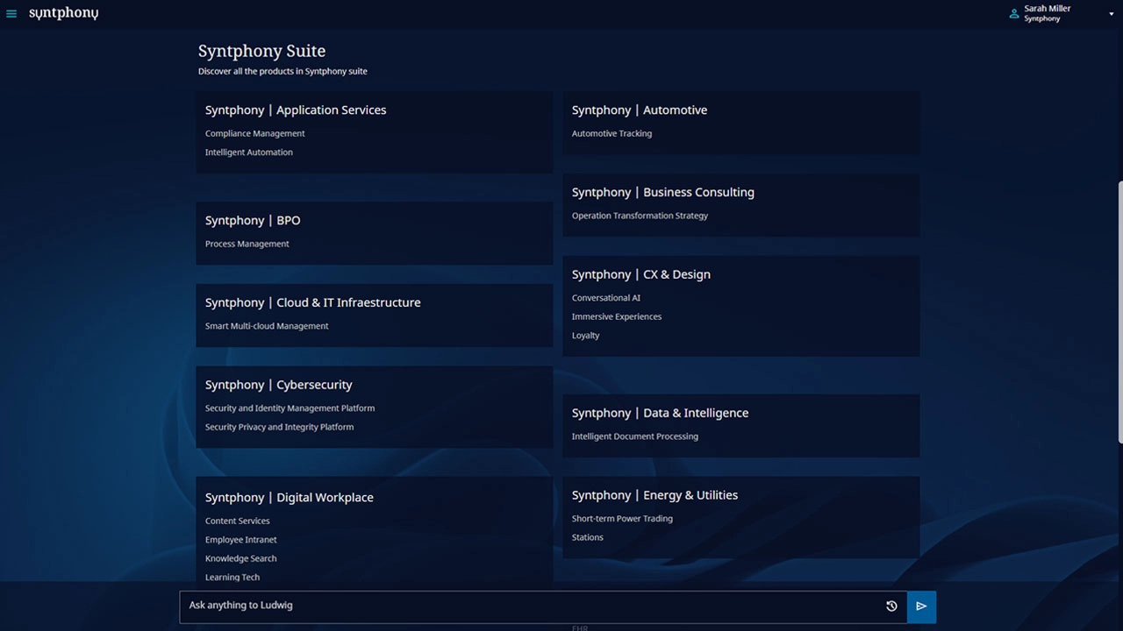Open the hamburger navigation menu
The width and height of the screenshot is (1123, 631).
point(11,14)
